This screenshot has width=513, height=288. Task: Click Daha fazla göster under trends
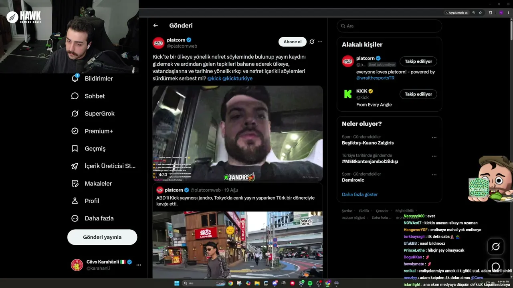pyautogui.click(x=360, y=194)
